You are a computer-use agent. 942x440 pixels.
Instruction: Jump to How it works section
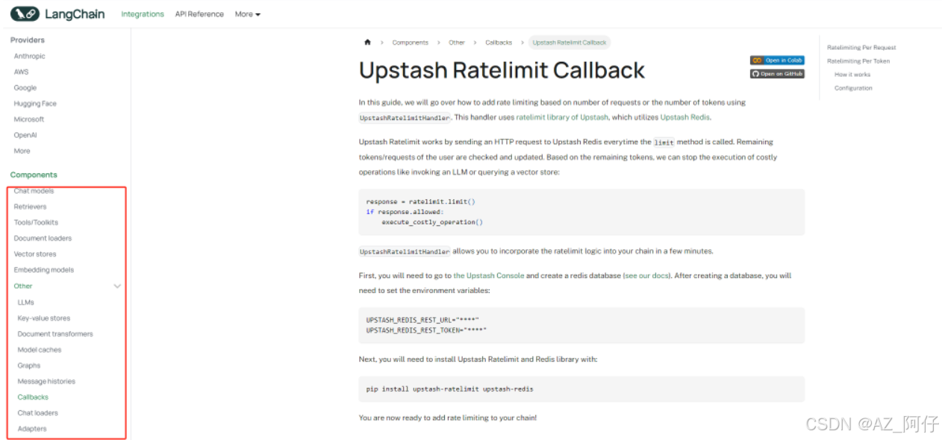click(852, 75)
